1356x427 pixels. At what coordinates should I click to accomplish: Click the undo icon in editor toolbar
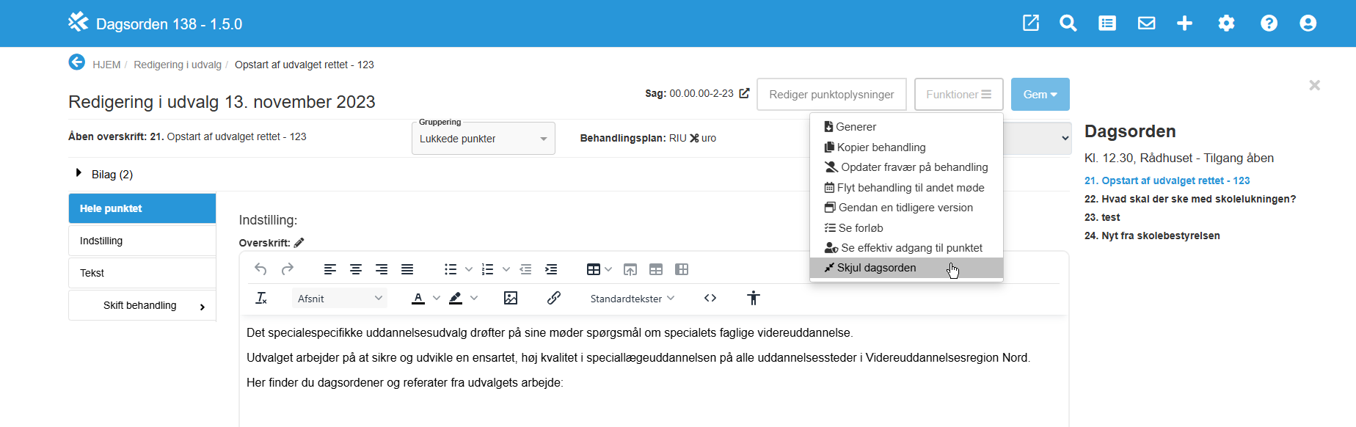click(260, 269)
